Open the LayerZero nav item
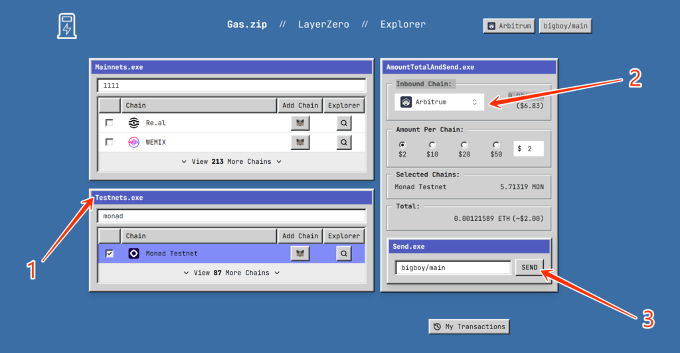This screenshot has width=680, height=353. (323, 25)
